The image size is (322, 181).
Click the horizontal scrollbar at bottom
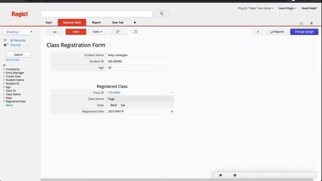click(x=177, y=180)
